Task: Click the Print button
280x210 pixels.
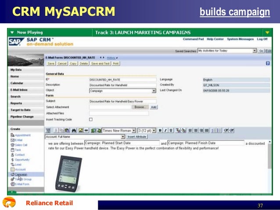Action: click(116, 64)
